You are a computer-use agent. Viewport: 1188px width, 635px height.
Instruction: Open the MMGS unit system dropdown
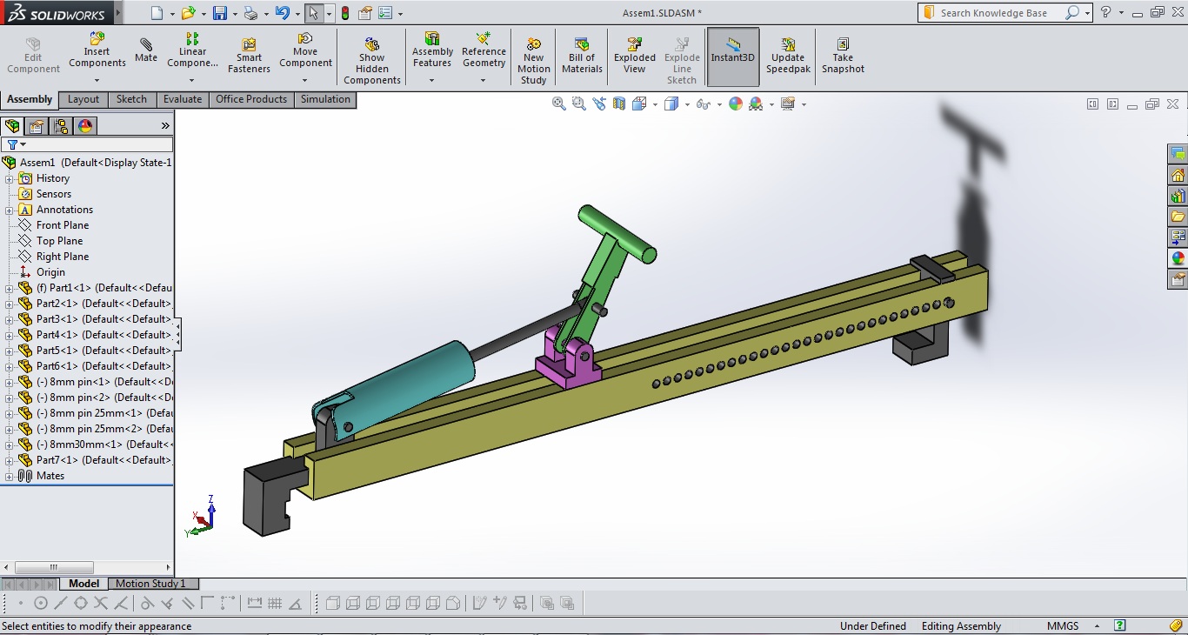[1096, 626]
